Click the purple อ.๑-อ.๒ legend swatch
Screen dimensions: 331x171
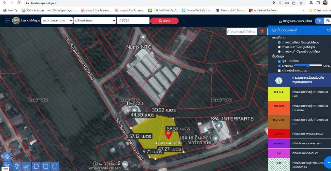[x=279, y=143]
